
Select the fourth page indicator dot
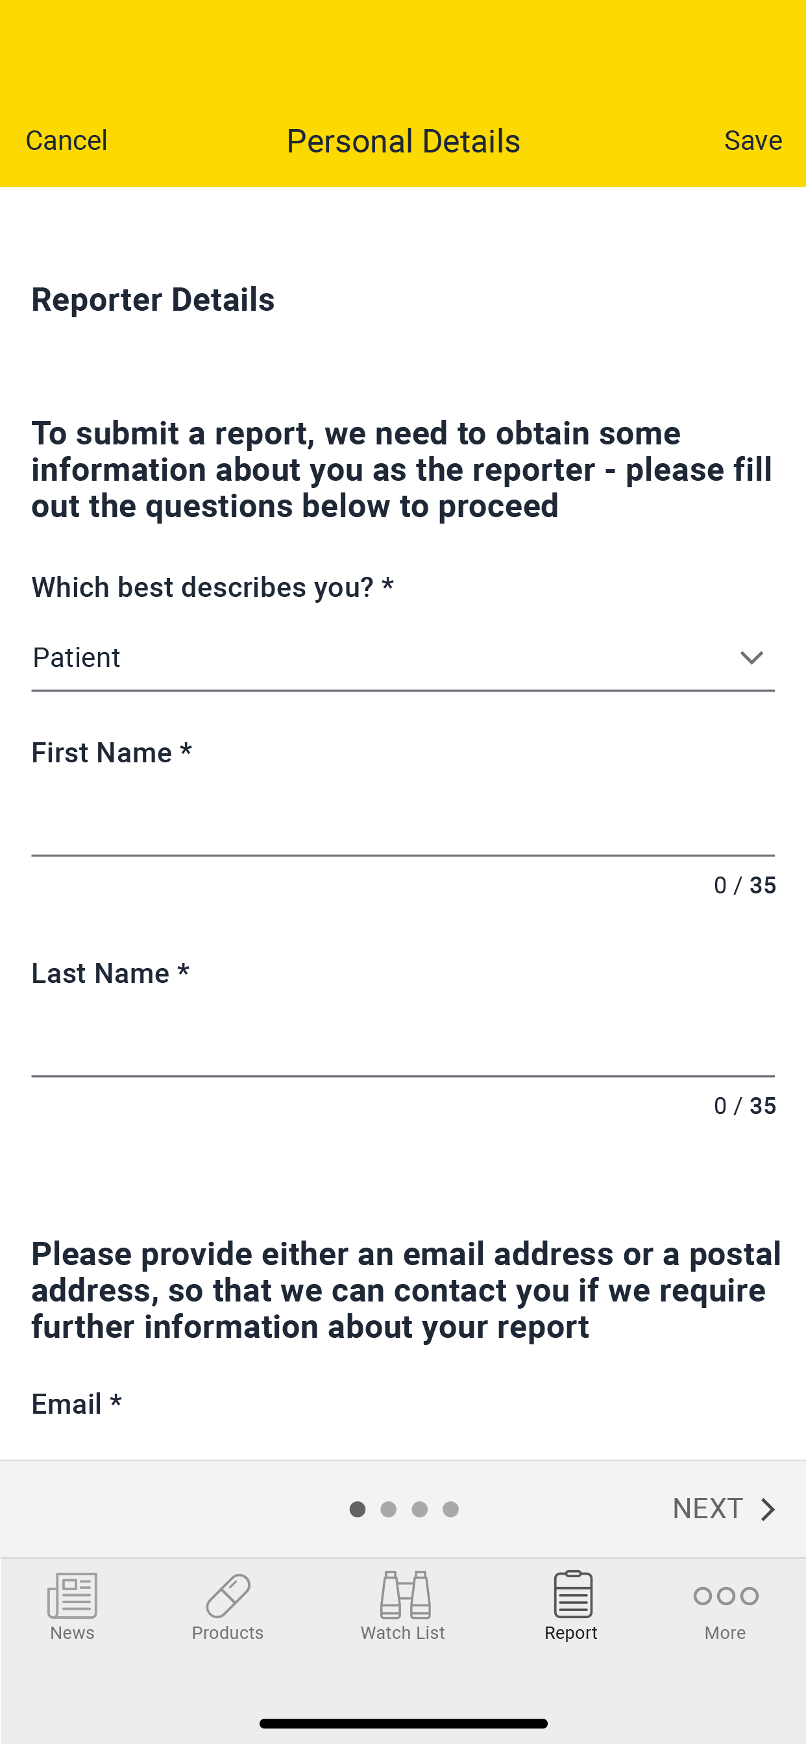point(450,1509)
